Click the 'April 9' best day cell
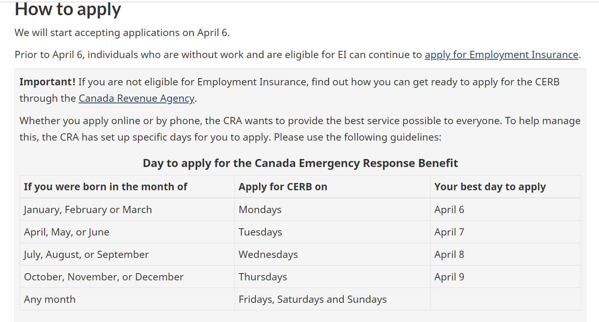 [449, 277]
